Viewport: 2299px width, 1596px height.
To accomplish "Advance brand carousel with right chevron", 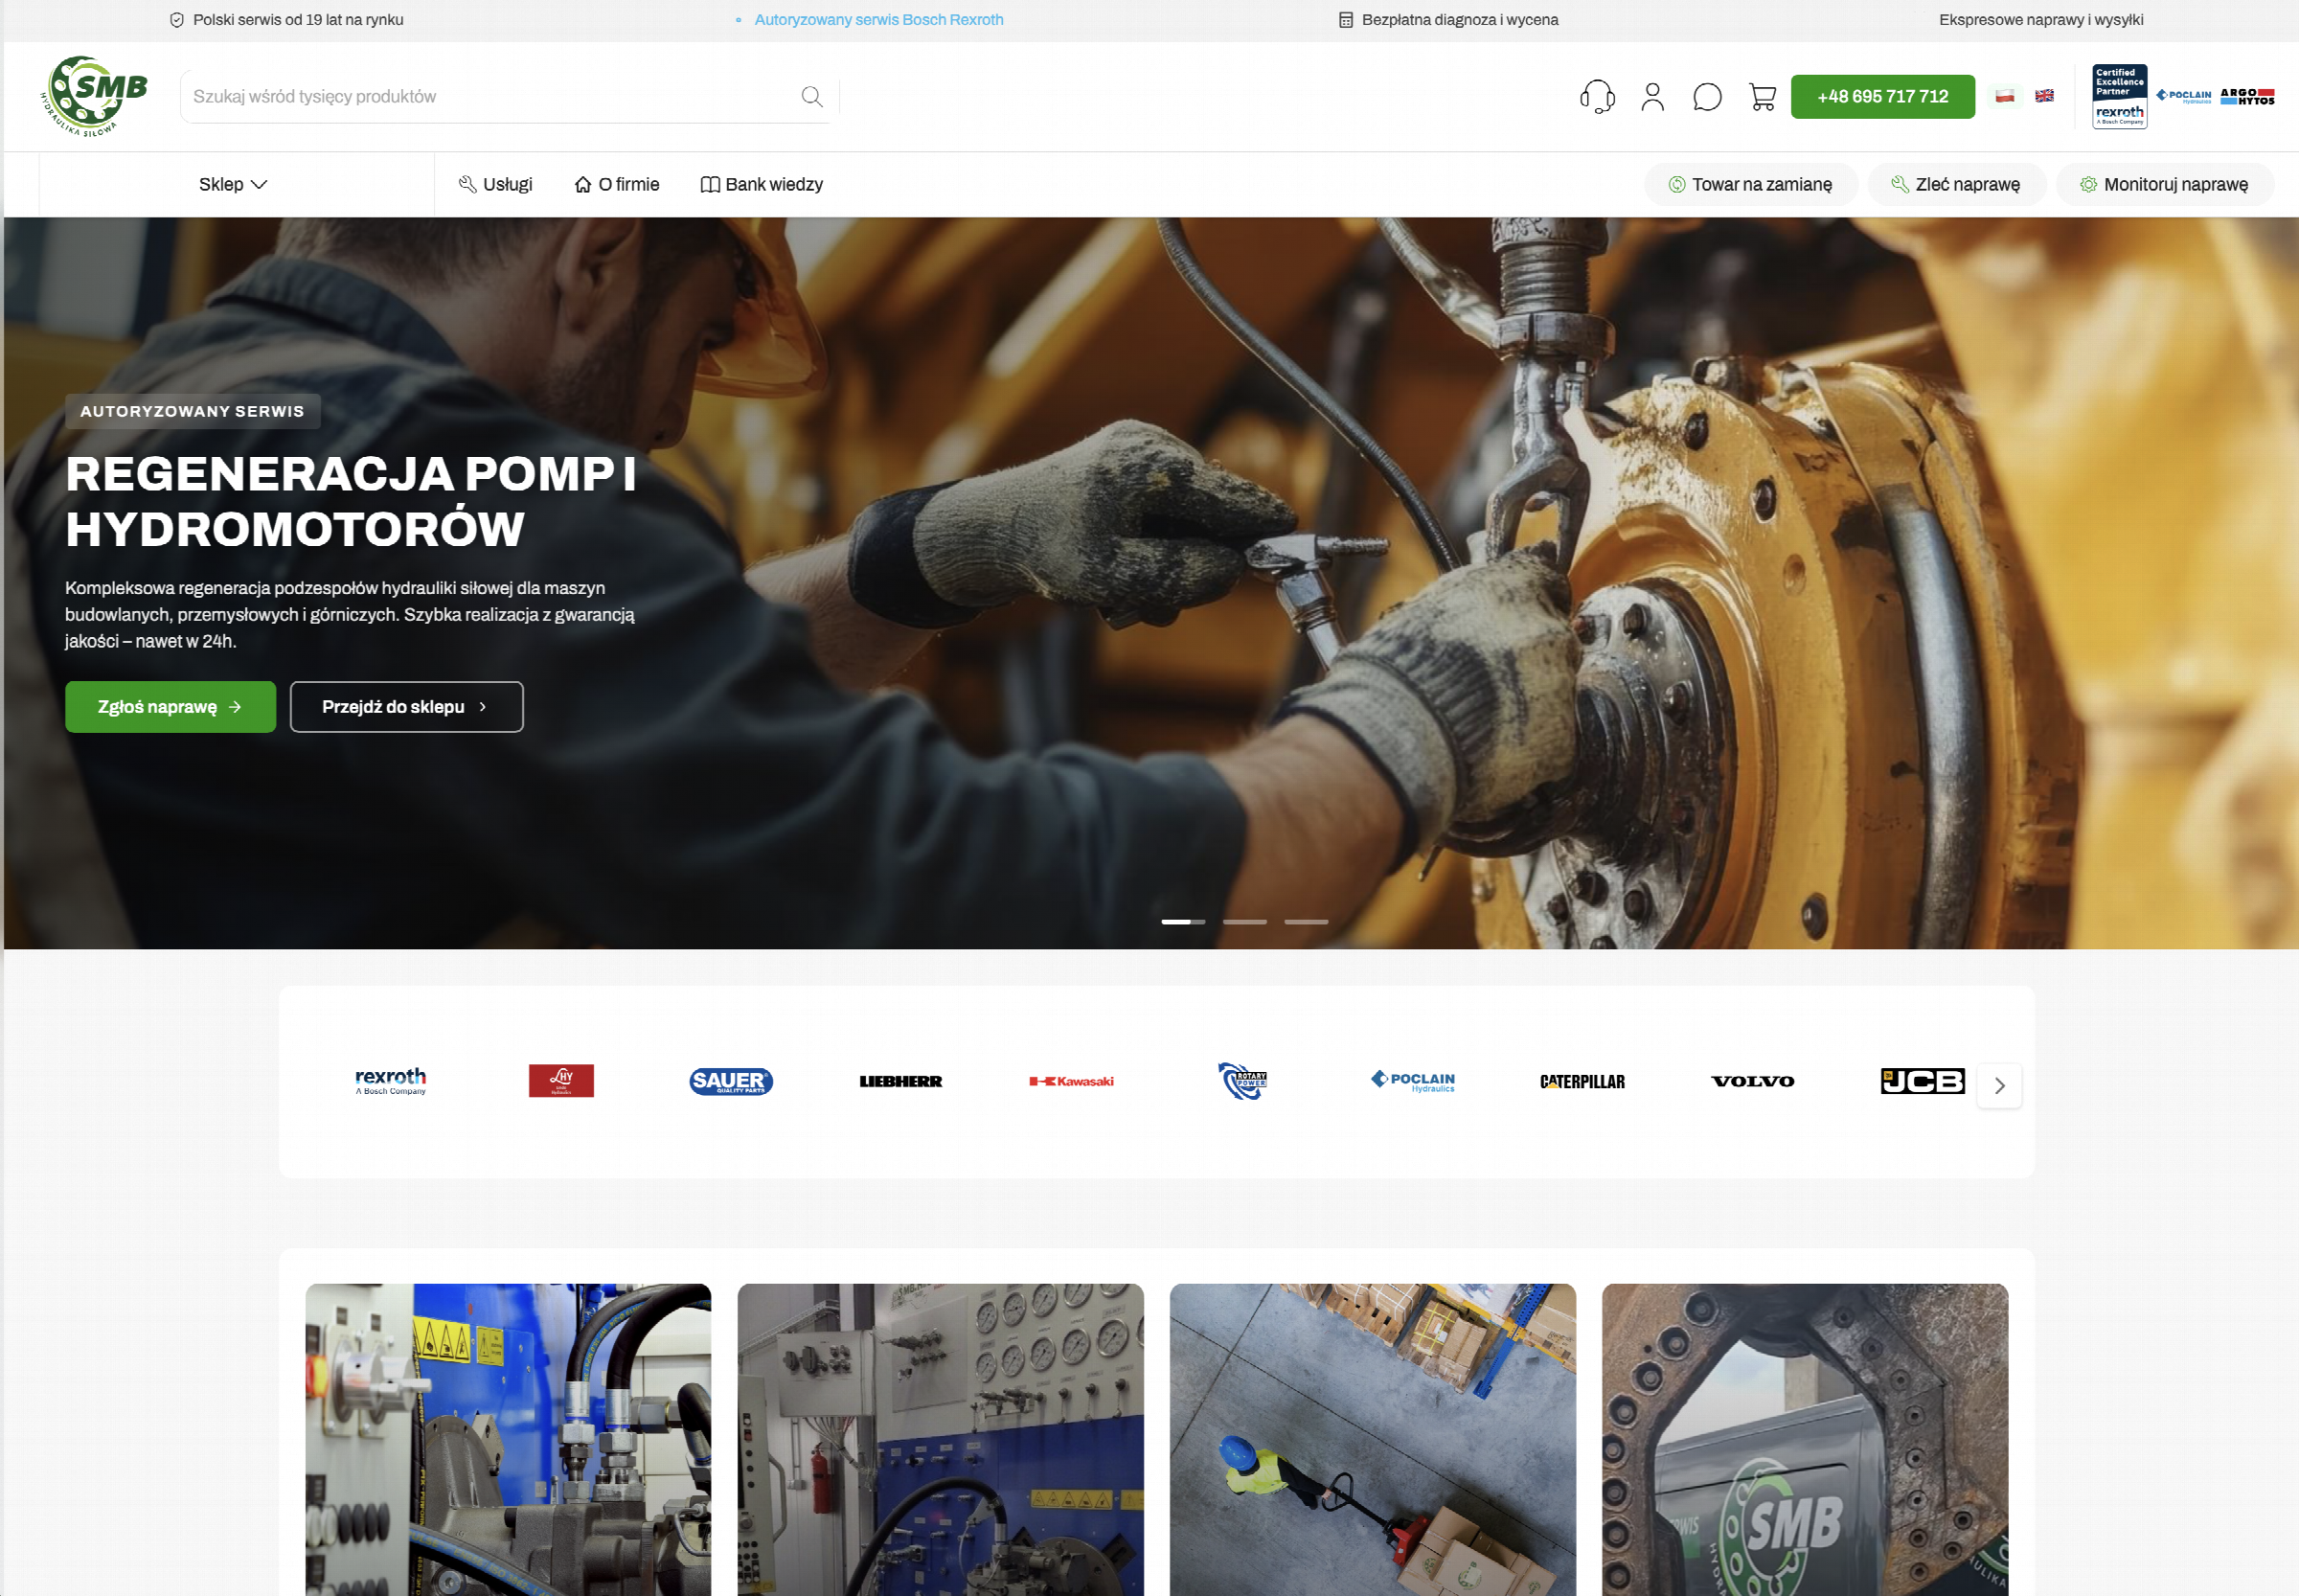I will tap(1999, 1086).
